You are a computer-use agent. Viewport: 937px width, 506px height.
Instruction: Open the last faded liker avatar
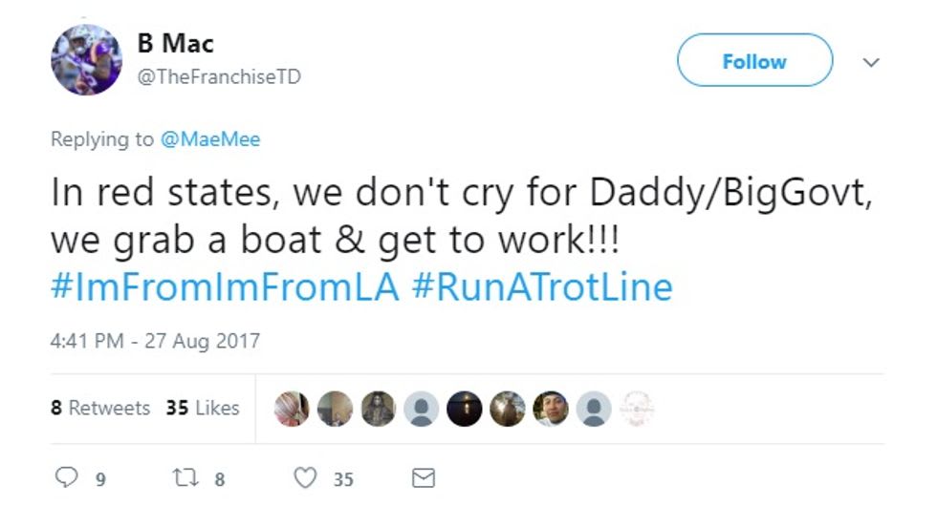click(x=637, y=409)
